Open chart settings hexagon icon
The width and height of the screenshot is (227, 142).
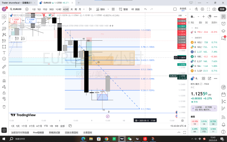click(202, 9)
